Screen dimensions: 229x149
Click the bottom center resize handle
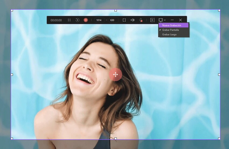click(x=116, y=138)
